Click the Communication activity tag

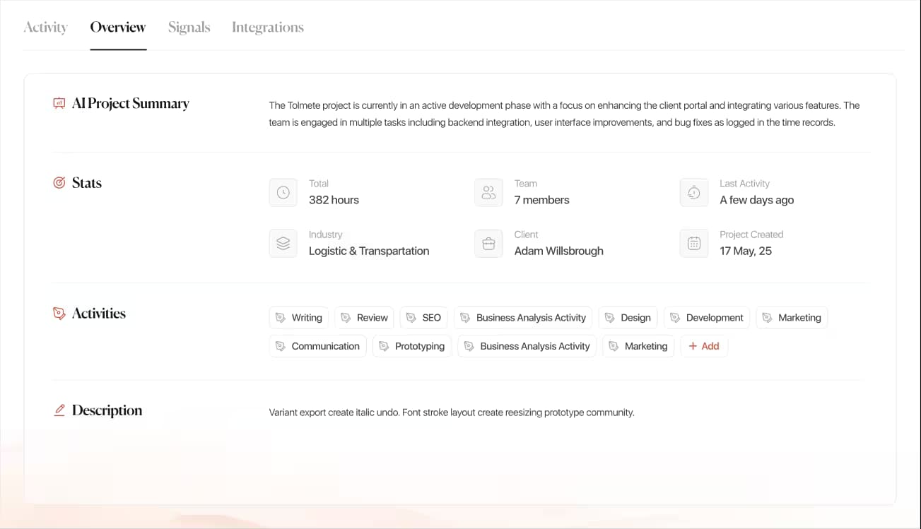[318, 346]
